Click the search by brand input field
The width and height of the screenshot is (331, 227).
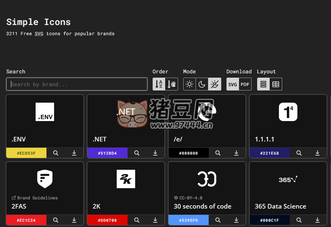(x=77, y=84)
